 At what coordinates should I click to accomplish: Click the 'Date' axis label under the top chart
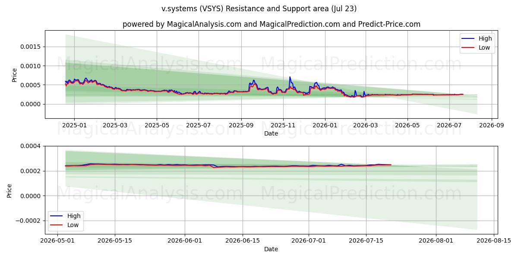[271, 134]
